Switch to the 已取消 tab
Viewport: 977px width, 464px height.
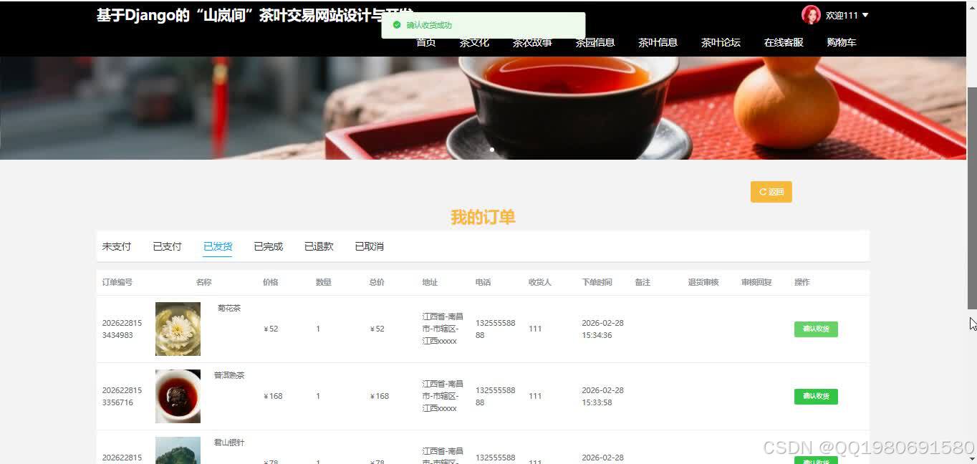coord(370,246)
